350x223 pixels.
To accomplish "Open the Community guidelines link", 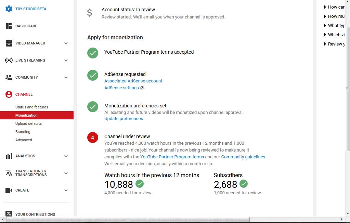I will click(243, 157).
